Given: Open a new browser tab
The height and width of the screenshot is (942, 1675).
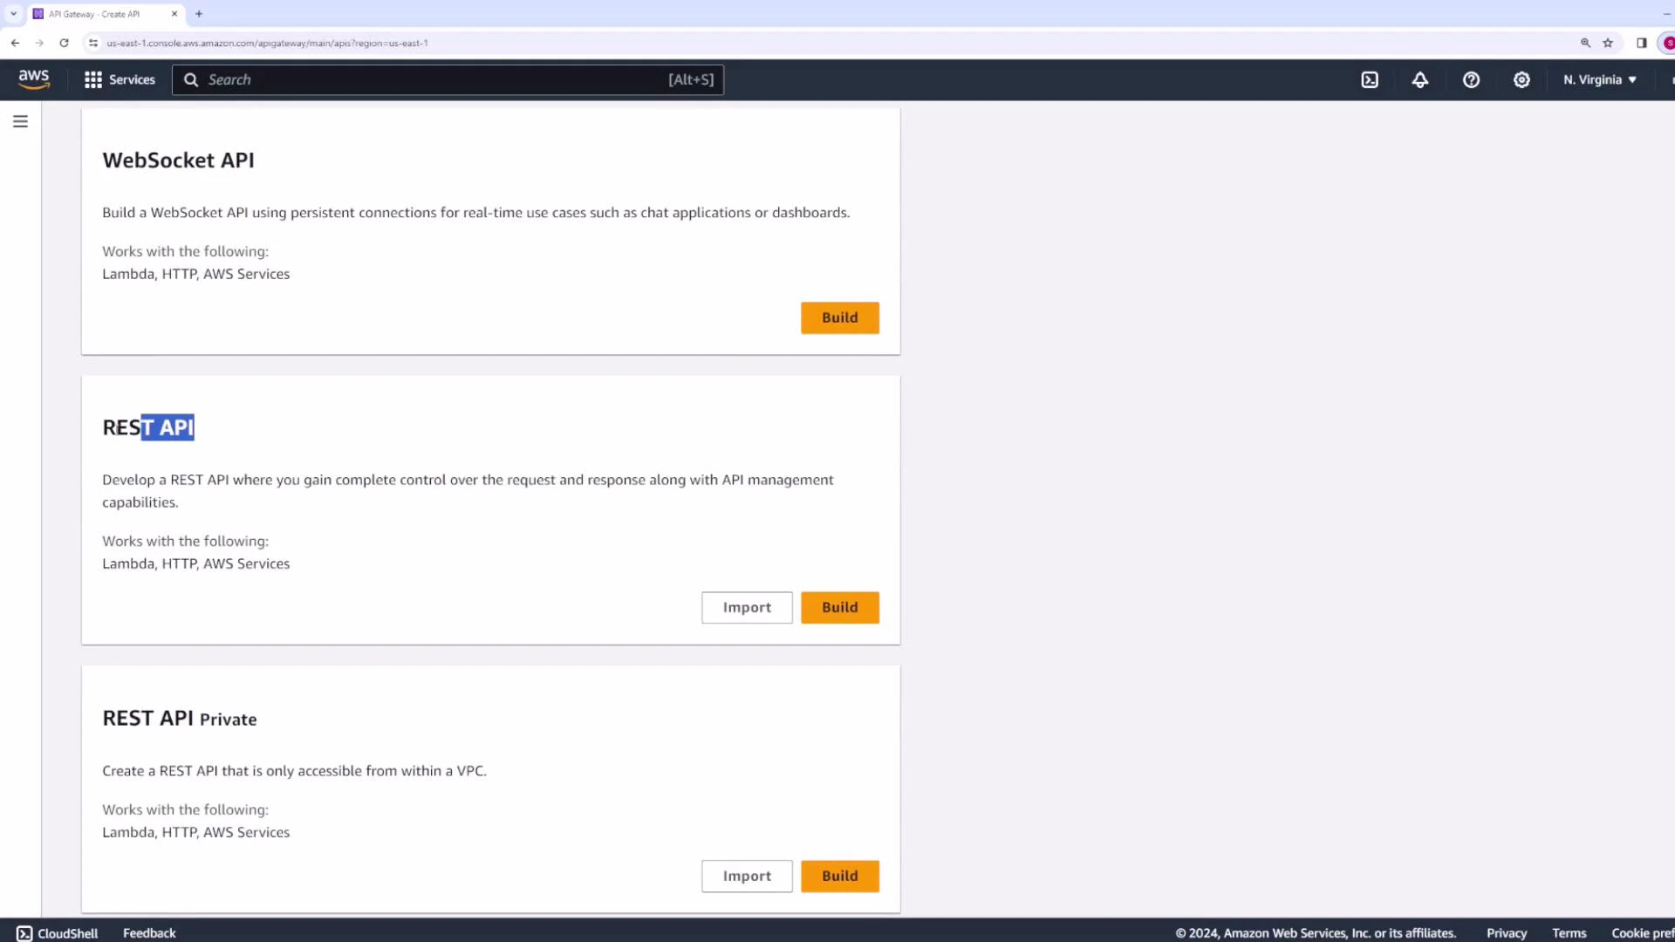Looking at the screenshot, I should (199, 14).
